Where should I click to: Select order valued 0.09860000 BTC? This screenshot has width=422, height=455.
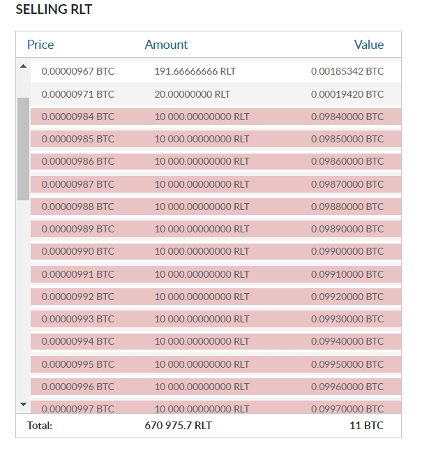click(x=216, y=161)
